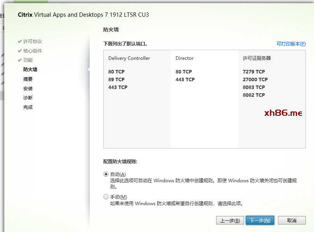Select the 8082 TCP port entry
This screenshot has height=232, width=314.
254,95
